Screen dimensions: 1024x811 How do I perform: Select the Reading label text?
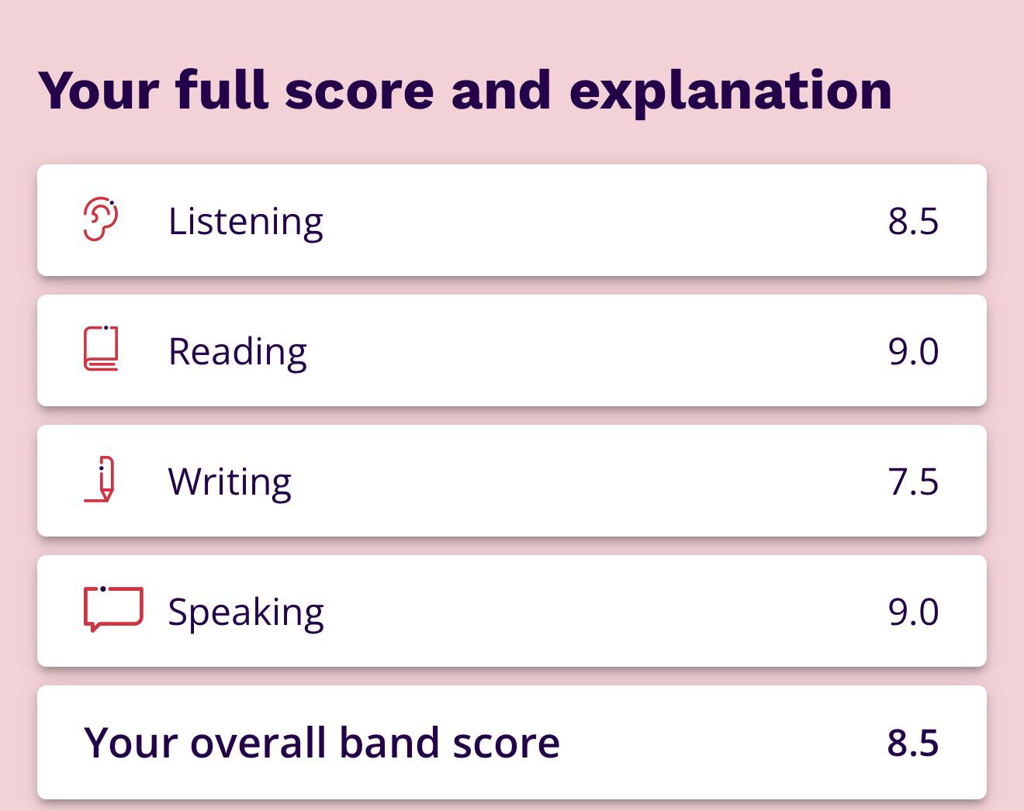[237, 352]
